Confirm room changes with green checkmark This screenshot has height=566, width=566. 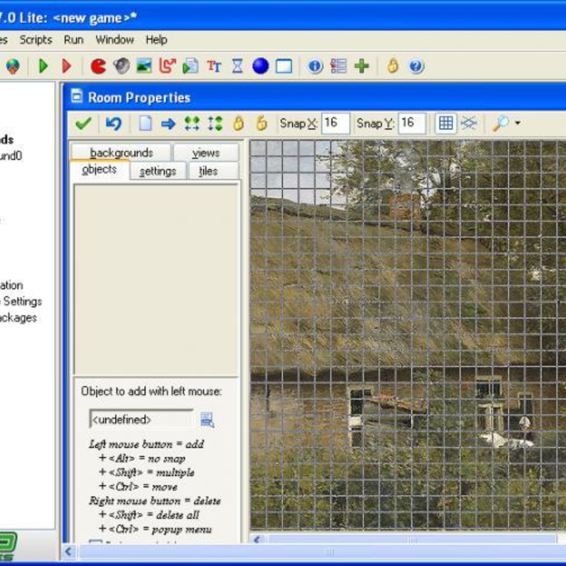(84, 123)
